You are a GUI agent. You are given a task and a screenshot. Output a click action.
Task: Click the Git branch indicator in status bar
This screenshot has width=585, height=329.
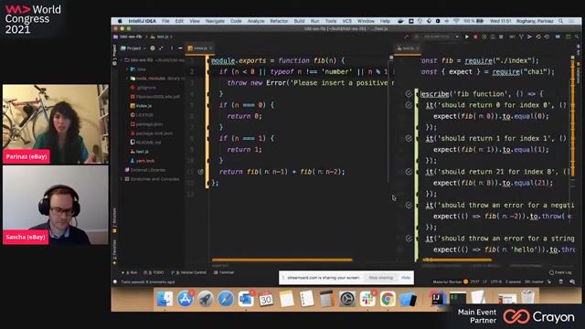[x=534, y=281]
